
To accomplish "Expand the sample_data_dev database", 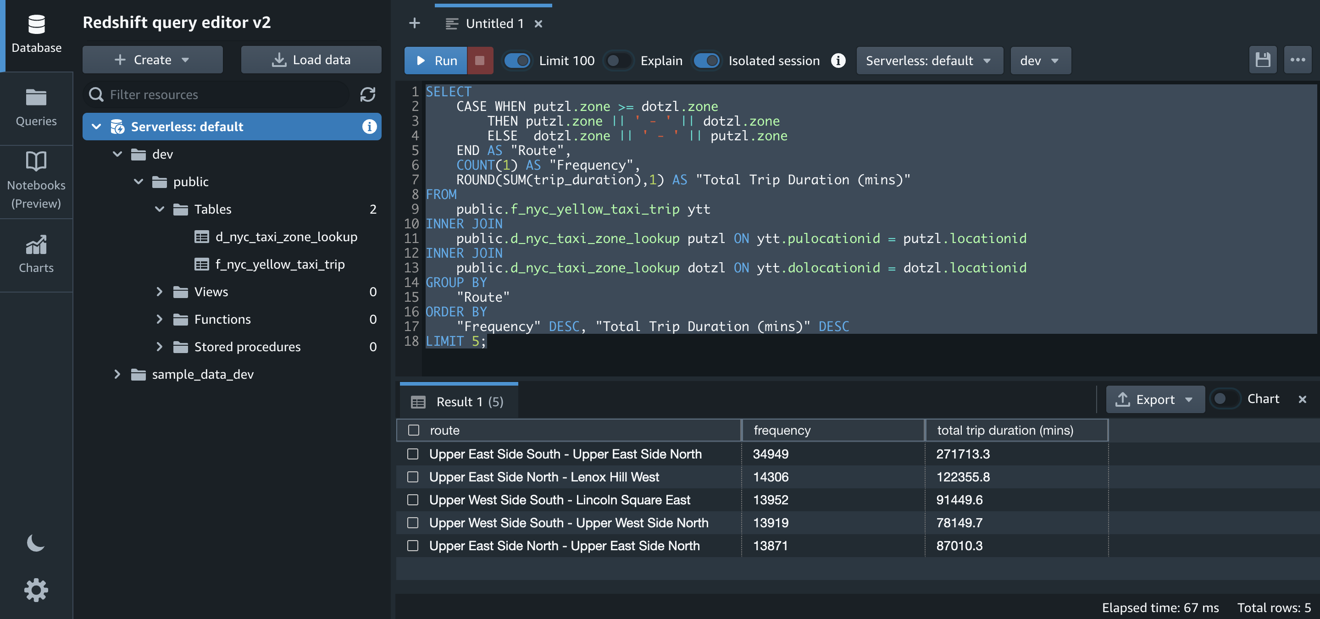I will point(117,374).
